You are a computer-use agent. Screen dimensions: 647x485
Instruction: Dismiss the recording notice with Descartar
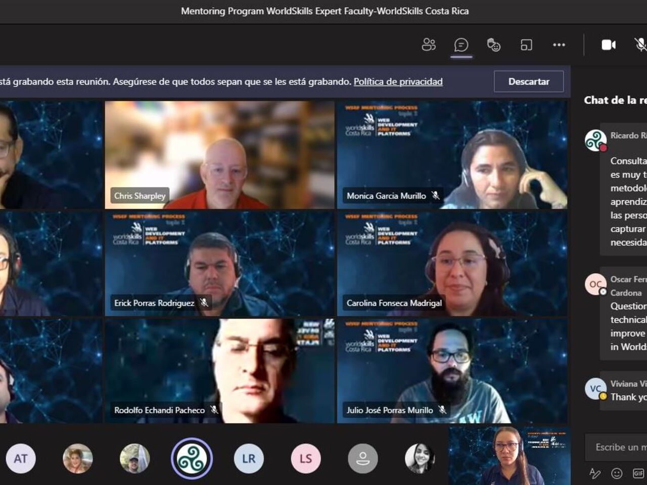[528, 81]
